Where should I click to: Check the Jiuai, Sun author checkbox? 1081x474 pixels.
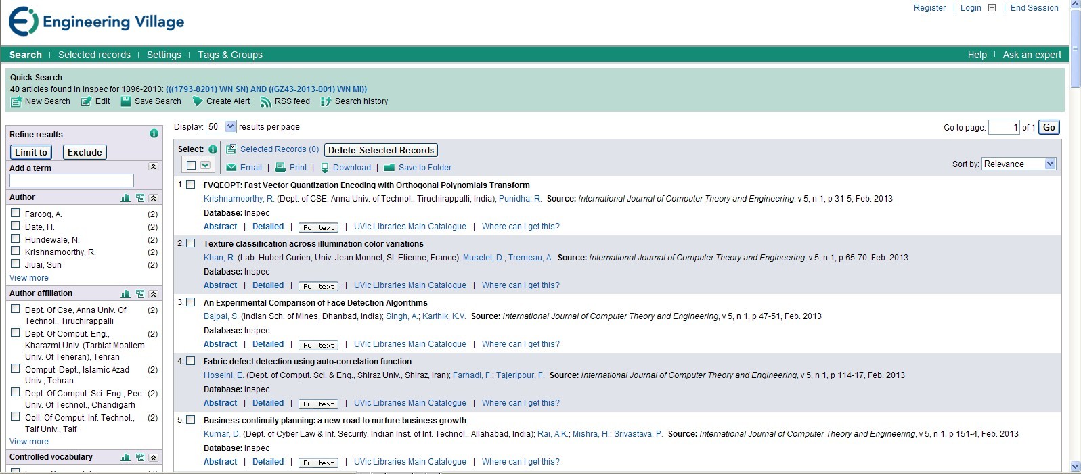[15, 263]
